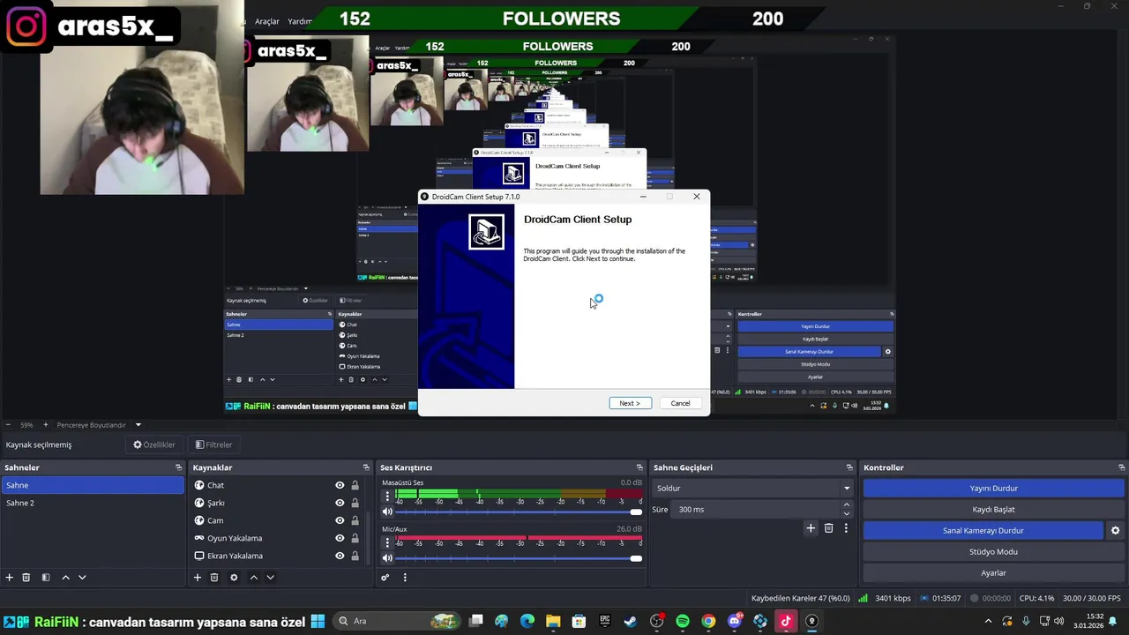This screenshot has height=635, width=1129.
Task: Toggle lock on Cam source
Action: [355, 520]
